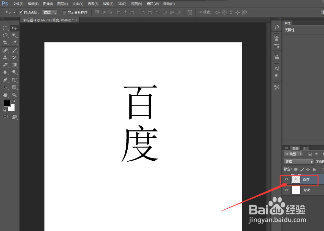The image size is (324, 231).
Task: Open the 类型 layer filter dropdown
Action: coord(293,154)
